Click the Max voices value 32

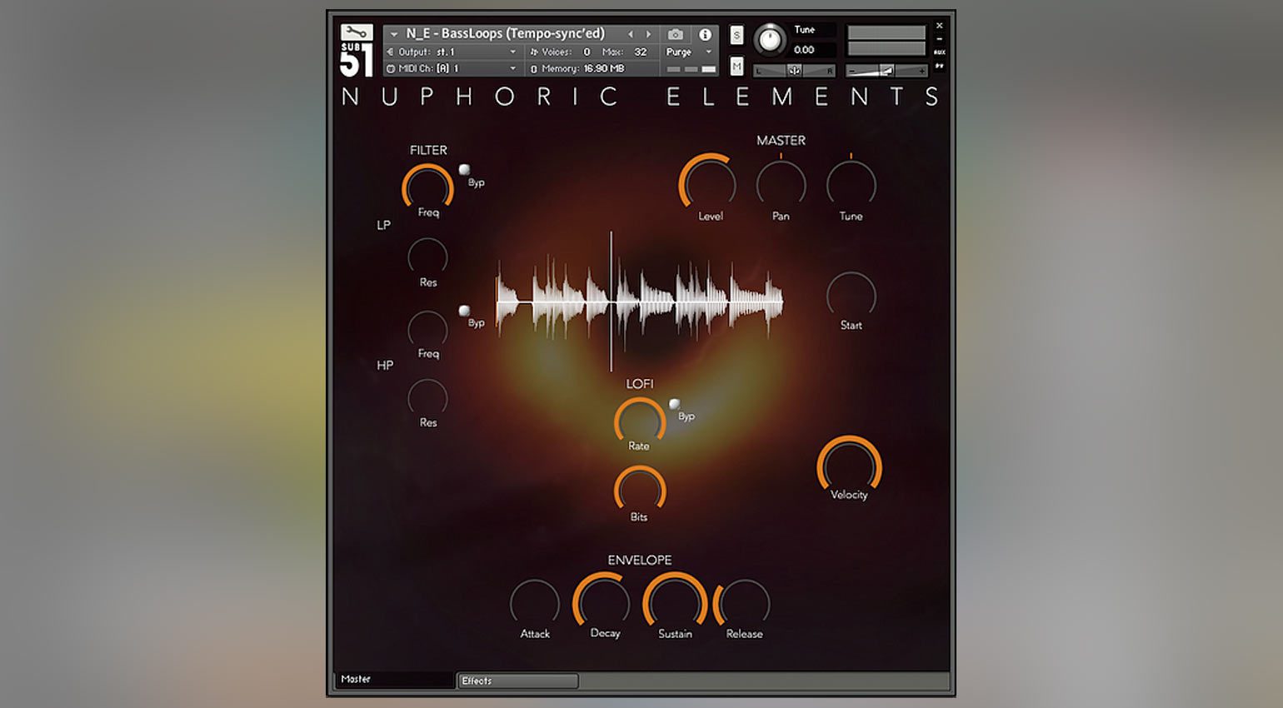point(641,52)
